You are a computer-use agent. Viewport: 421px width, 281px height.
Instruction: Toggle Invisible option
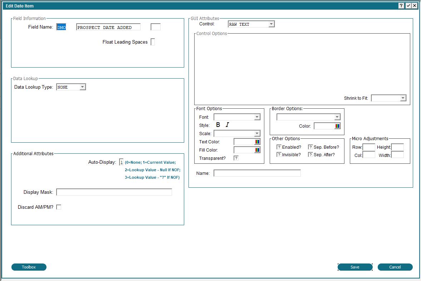point(279,154)
